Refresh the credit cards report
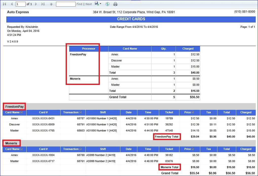This screenshot has width=258, height=176. click(x=107, y=4)
